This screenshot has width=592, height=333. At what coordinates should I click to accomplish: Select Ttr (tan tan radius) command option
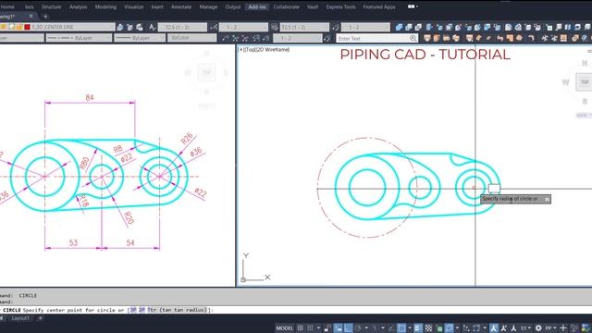tap(177, 310)
